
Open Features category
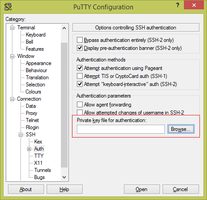point(35,49)
